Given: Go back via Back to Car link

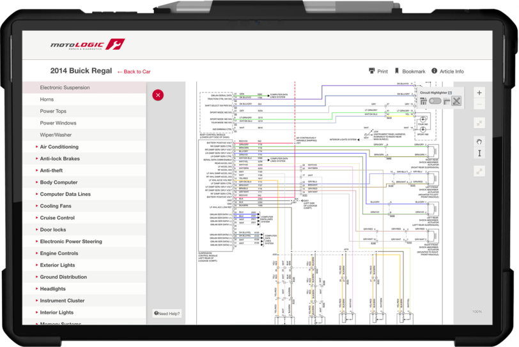Looking at the screenshot, I should pyautogui.click(x=134, y=71).
